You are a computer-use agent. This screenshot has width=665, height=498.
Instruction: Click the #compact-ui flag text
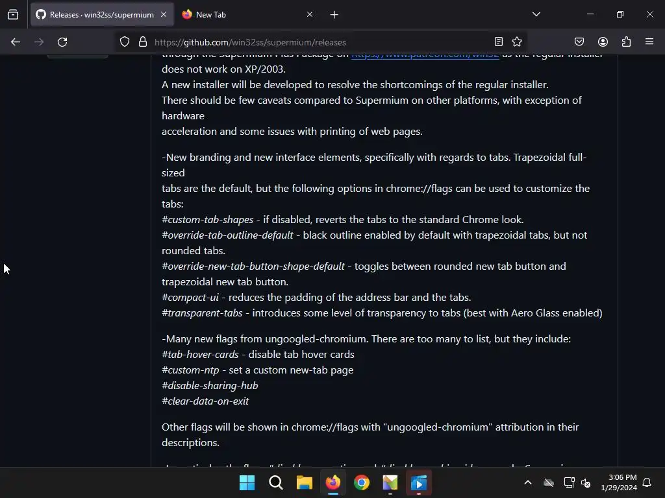(x=190, y=298)
